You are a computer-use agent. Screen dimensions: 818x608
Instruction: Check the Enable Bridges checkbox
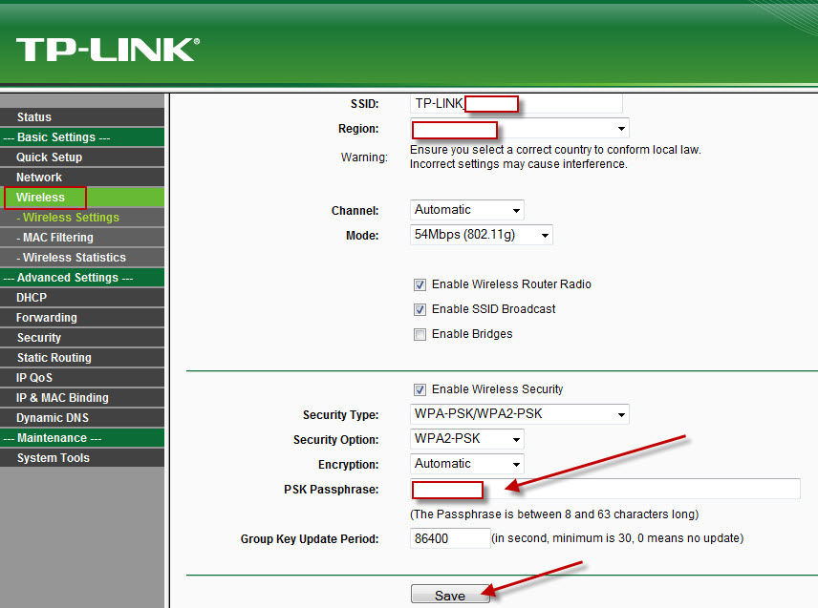click(420, 334)
